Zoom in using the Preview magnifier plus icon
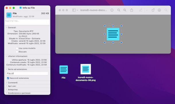The width and height of the screenshot is (175, 104). coord(125,10)
